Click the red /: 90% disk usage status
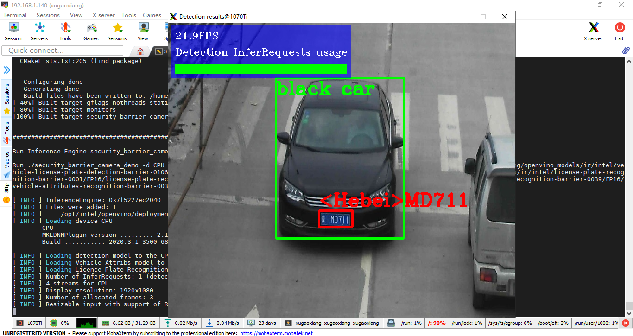 pos(437,323)
